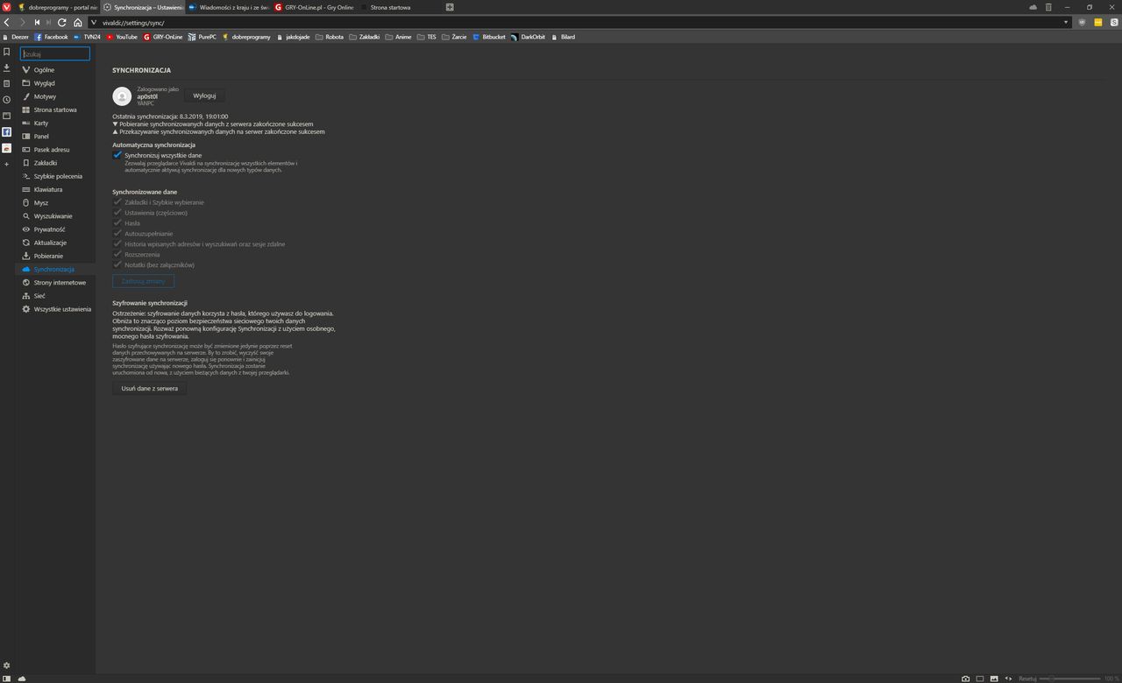Click the Wyloguj button

(204, 95)
